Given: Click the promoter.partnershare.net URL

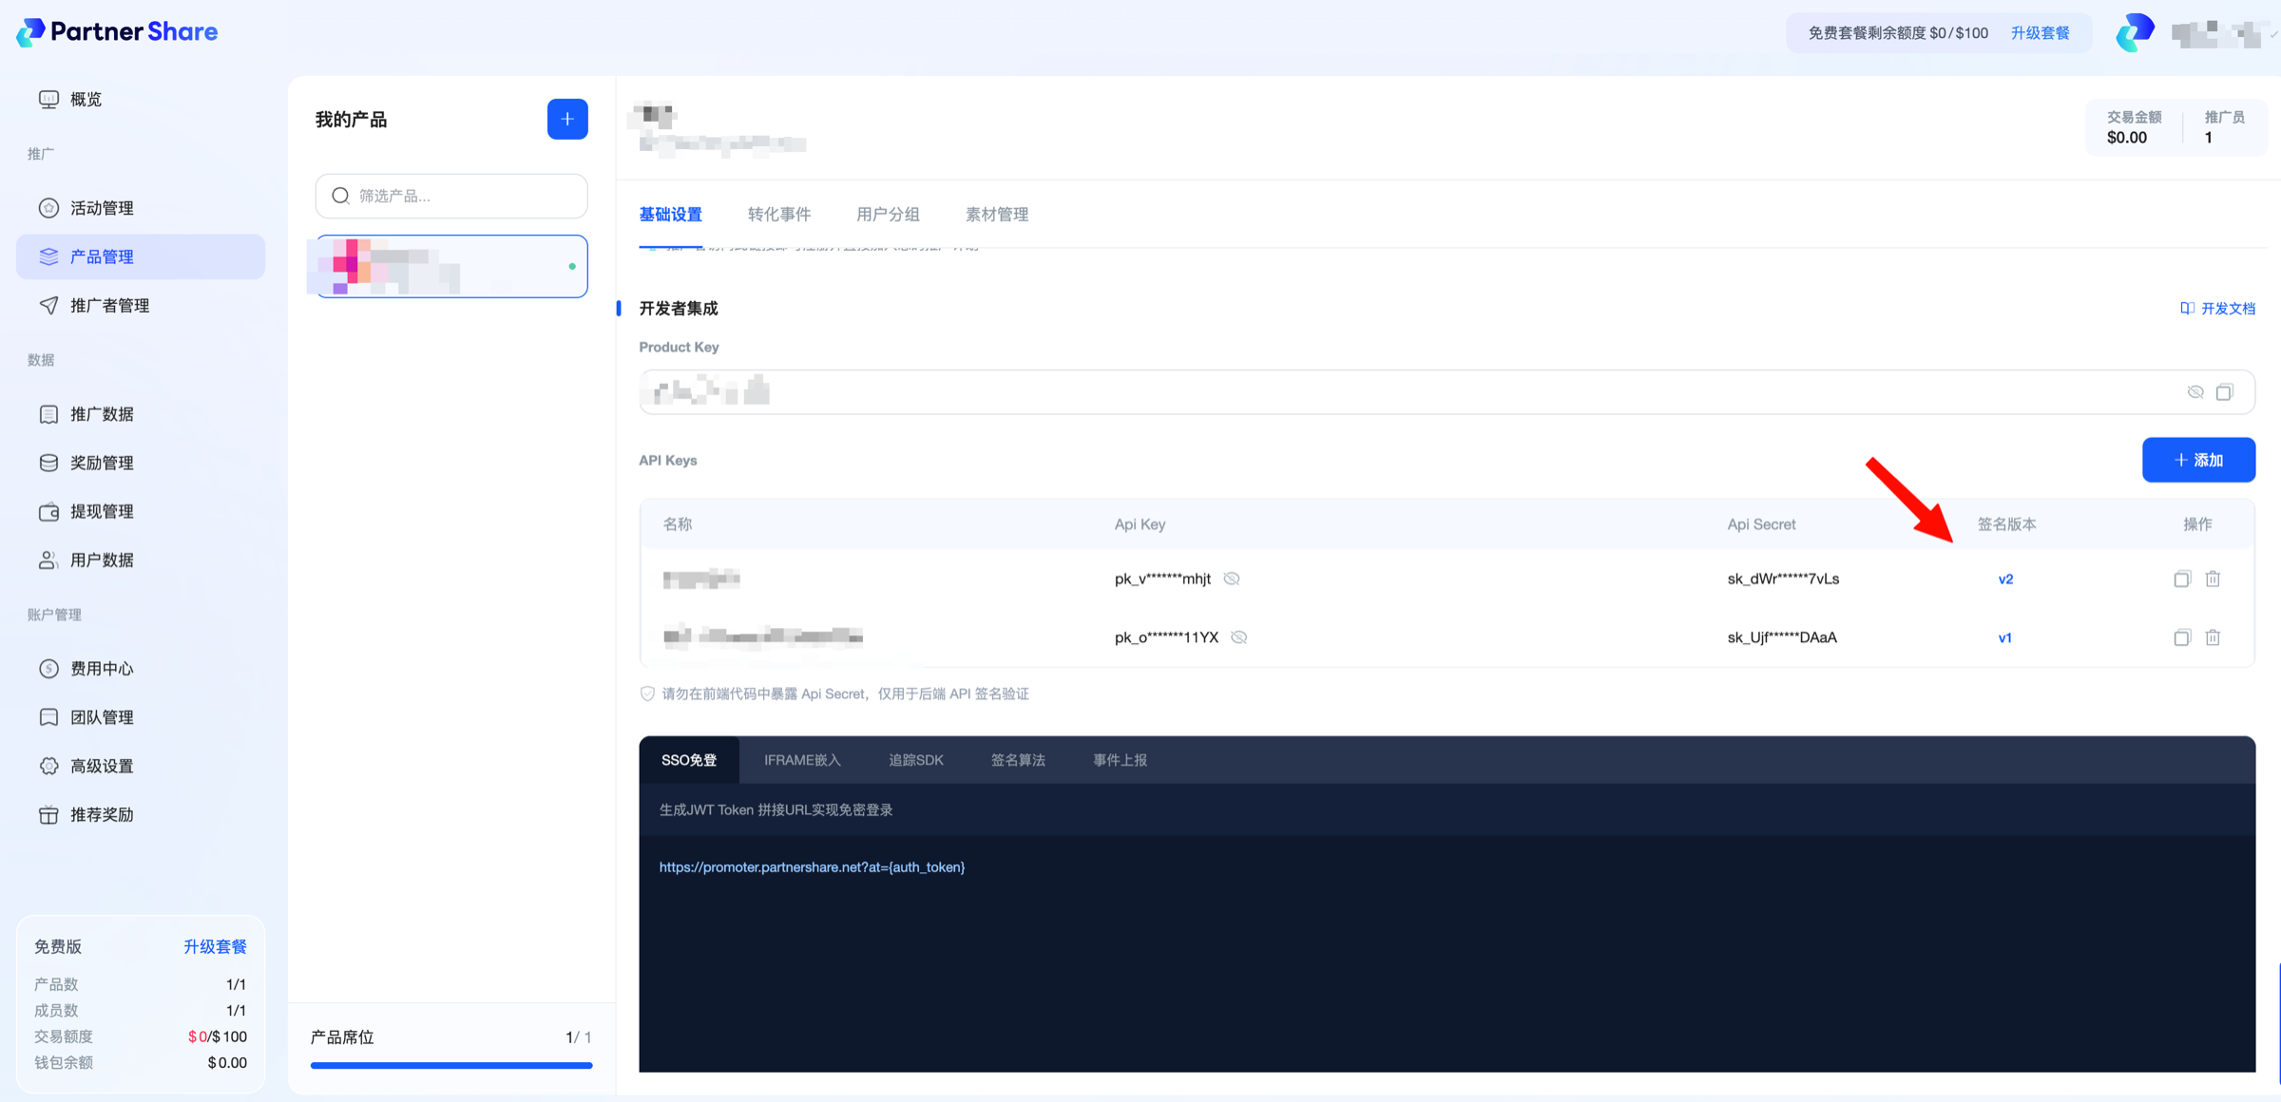Looking at the screenshot, I should point(812,866).
